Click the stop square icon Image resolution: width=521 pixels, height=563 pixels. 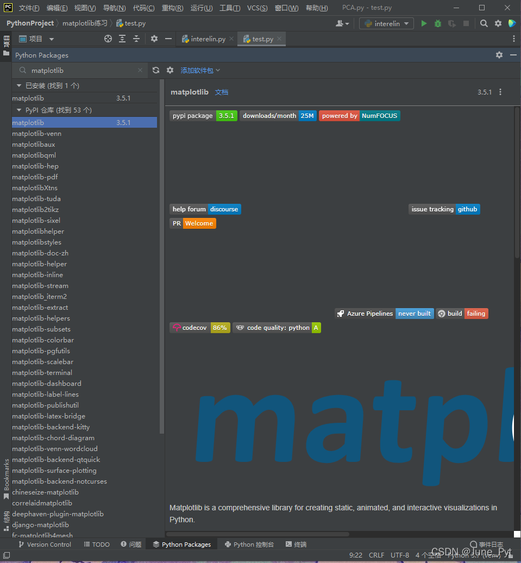(x=466, y=23)
